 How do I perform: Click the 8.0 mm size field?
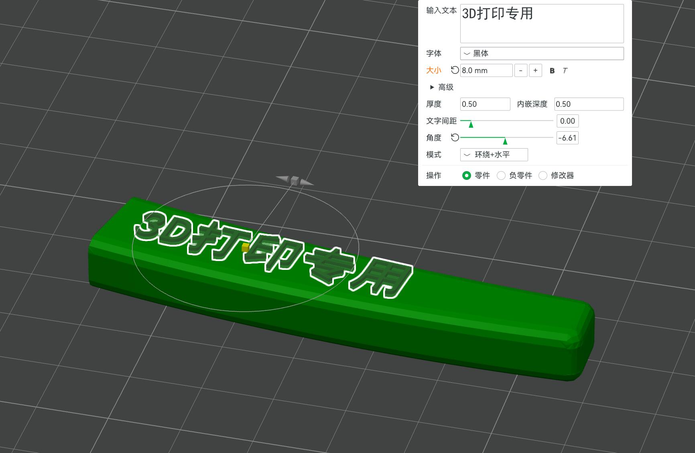(x=486, y=70)
